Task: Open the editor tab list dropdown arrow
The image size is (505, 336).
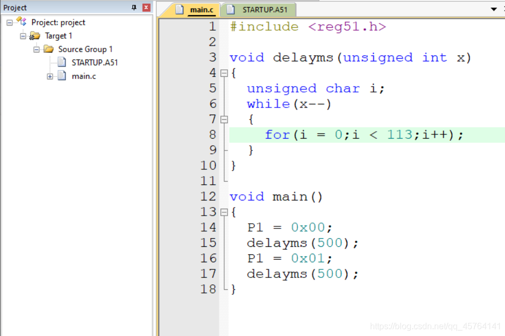Action: (494, 9)
